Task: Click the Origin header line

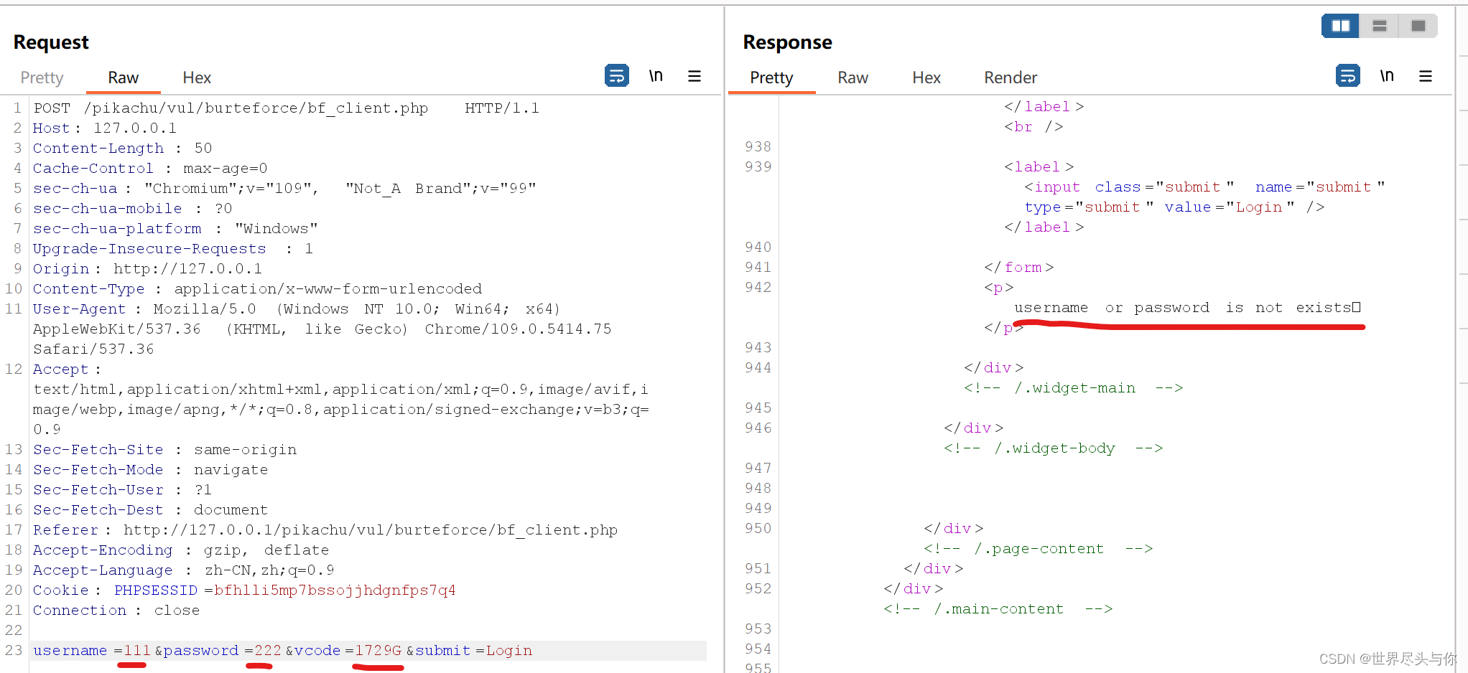Action: click(148, 269)
